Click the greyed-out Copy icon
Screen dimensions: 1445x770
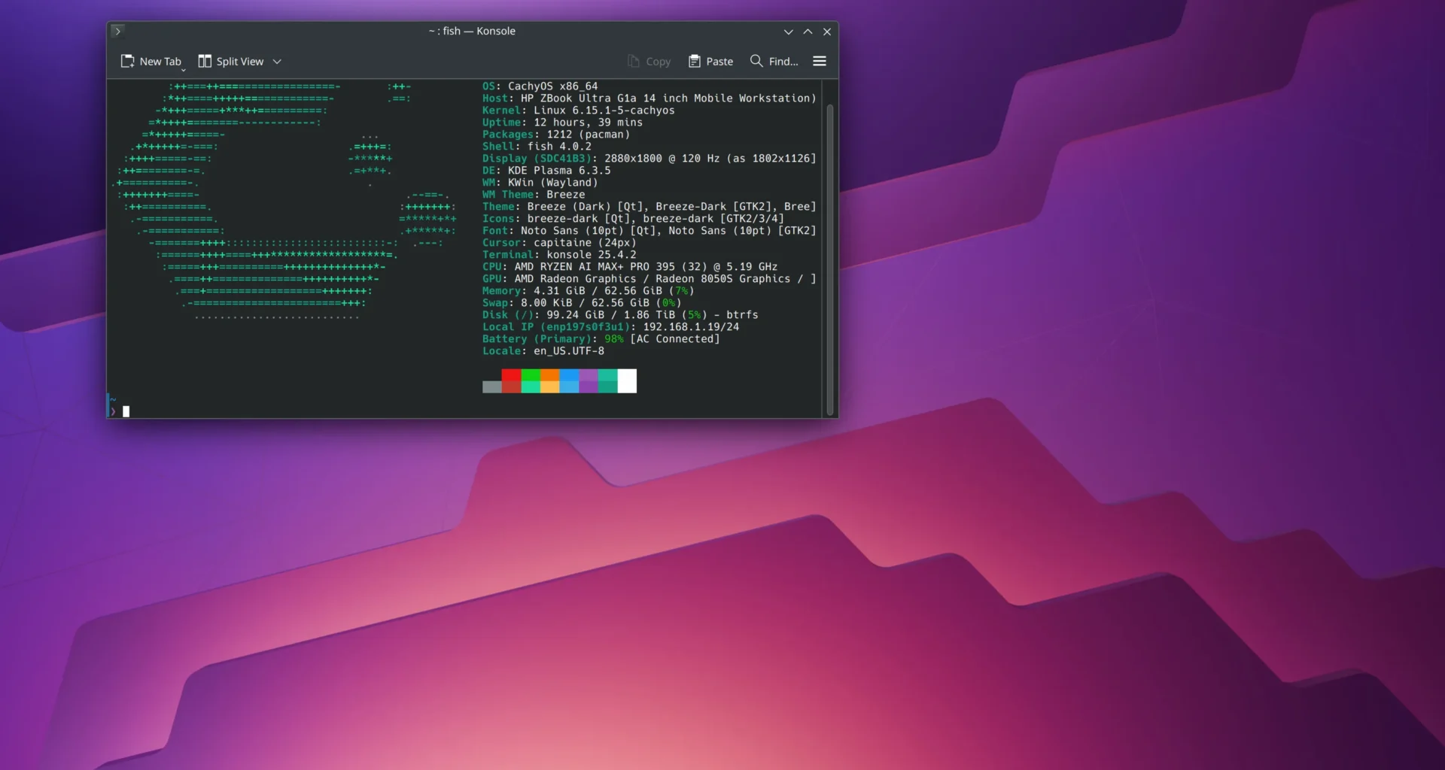(634, 61)
